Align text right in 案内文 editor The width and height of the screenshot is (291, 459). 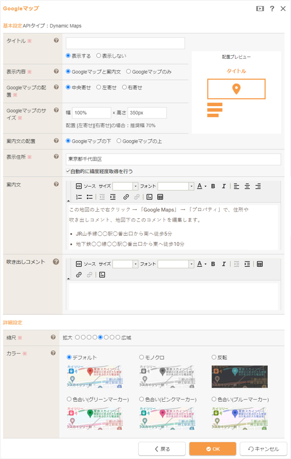pyautogui.click(x=258, y=186)
